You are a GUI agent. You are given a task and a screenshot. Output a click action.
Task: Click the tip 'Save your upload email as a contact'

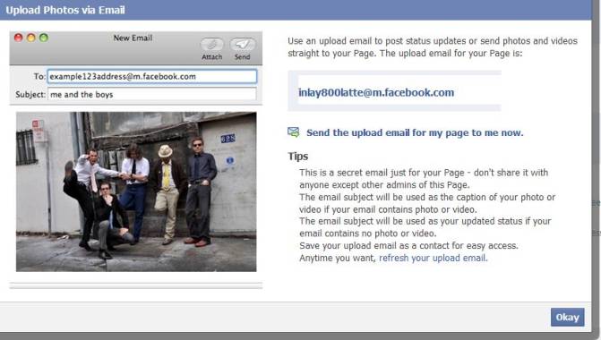[x=408, y=245]
